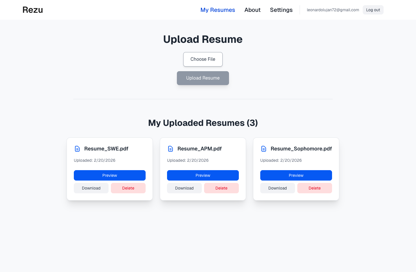Screen dimensions: 416x272
Task: Click the leonardolujan72@gmail.com account email
Action: 333,10
